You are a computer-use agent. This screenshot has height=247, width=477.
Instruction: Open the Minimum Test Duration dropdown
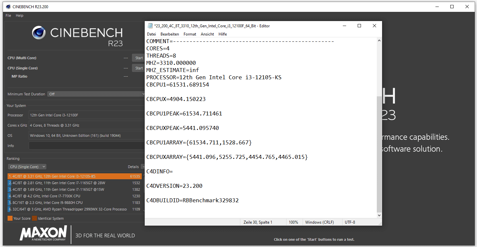point(96,94)
